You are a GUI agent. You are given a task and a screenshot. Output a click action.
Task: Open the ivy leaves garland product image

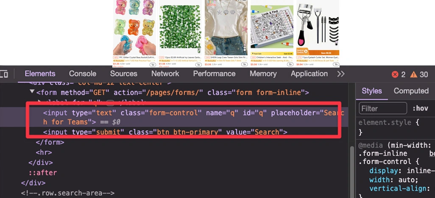(x=180, y=28)
